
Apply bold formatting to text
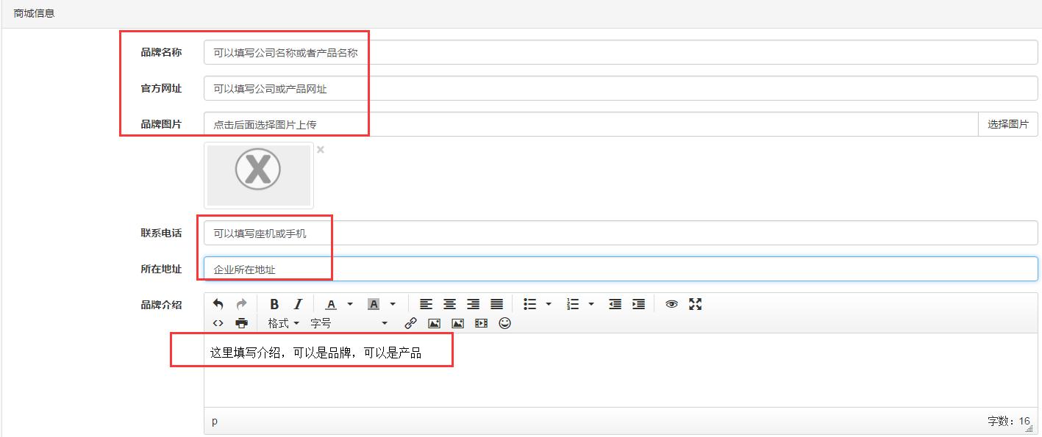274,303
